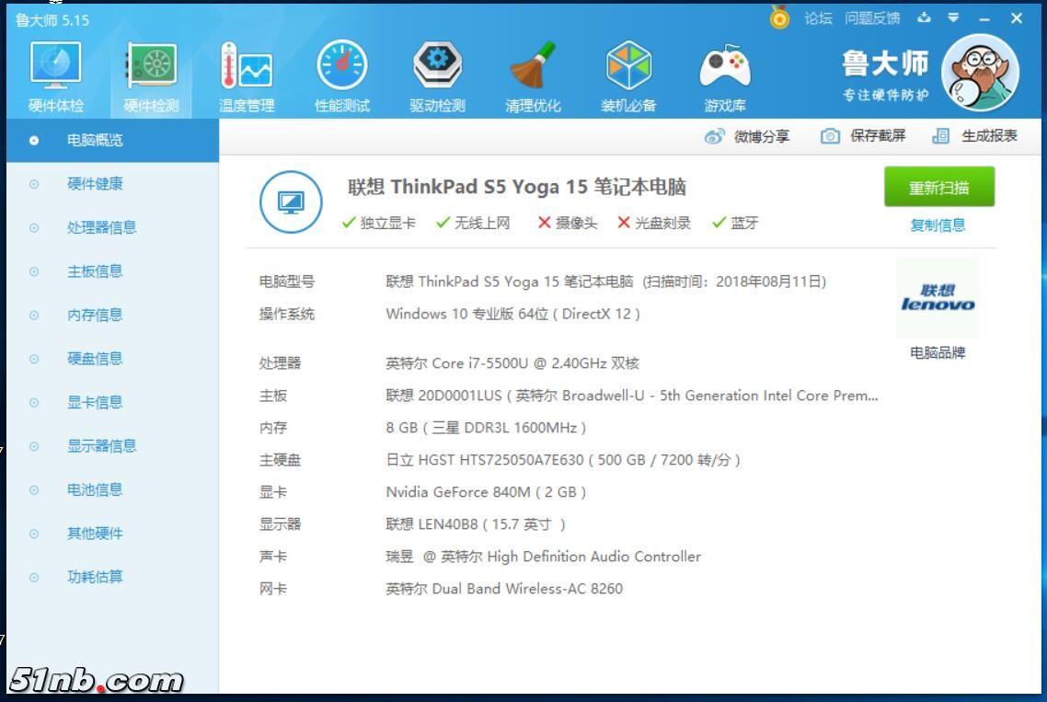This screenshot has width=1047, height=702.
Task: Launch the 性能测试 performance benchmark
Action: [341, 74]
